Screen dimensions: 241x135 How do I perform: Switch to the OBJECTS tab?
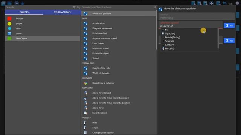tap(24, 12)
